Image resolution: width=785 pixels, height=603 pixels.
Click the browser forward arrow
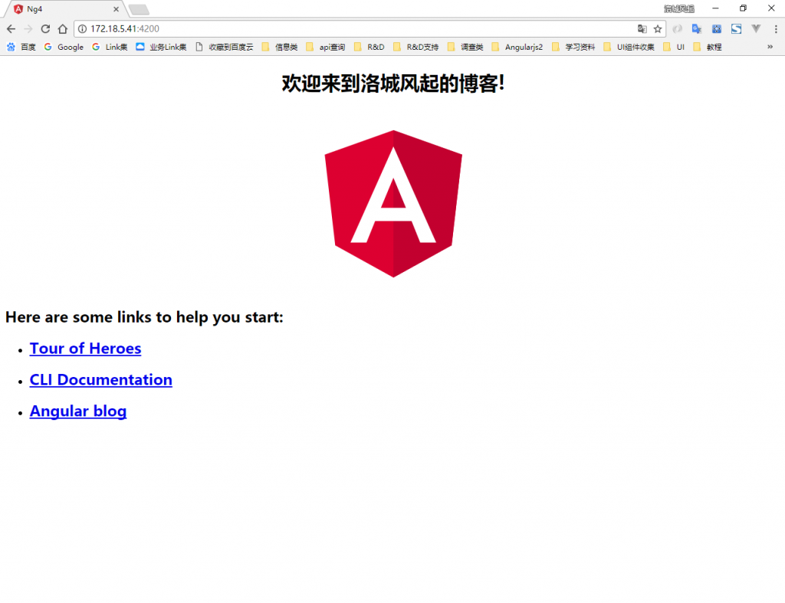click(x=28, y=29)
